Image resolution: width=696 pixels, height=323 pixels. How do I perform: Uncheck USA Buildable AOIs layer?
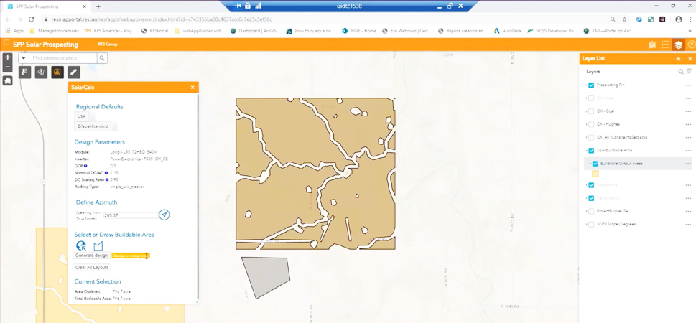[591, 151]
